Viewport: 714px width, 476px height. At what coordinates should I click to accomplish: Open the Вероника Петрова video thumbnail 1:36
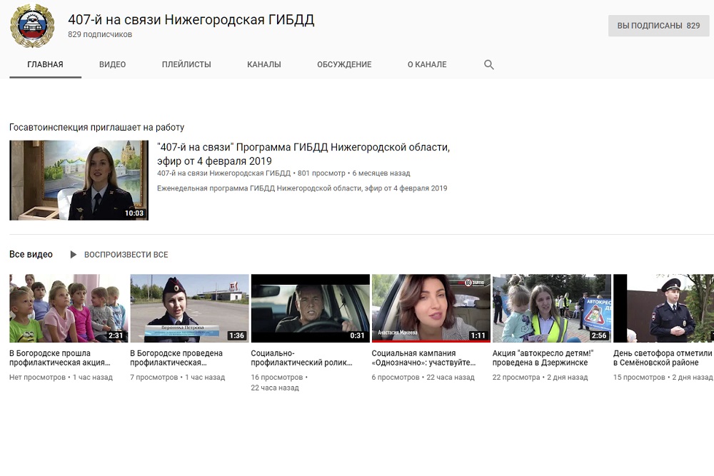coord(189,308)
